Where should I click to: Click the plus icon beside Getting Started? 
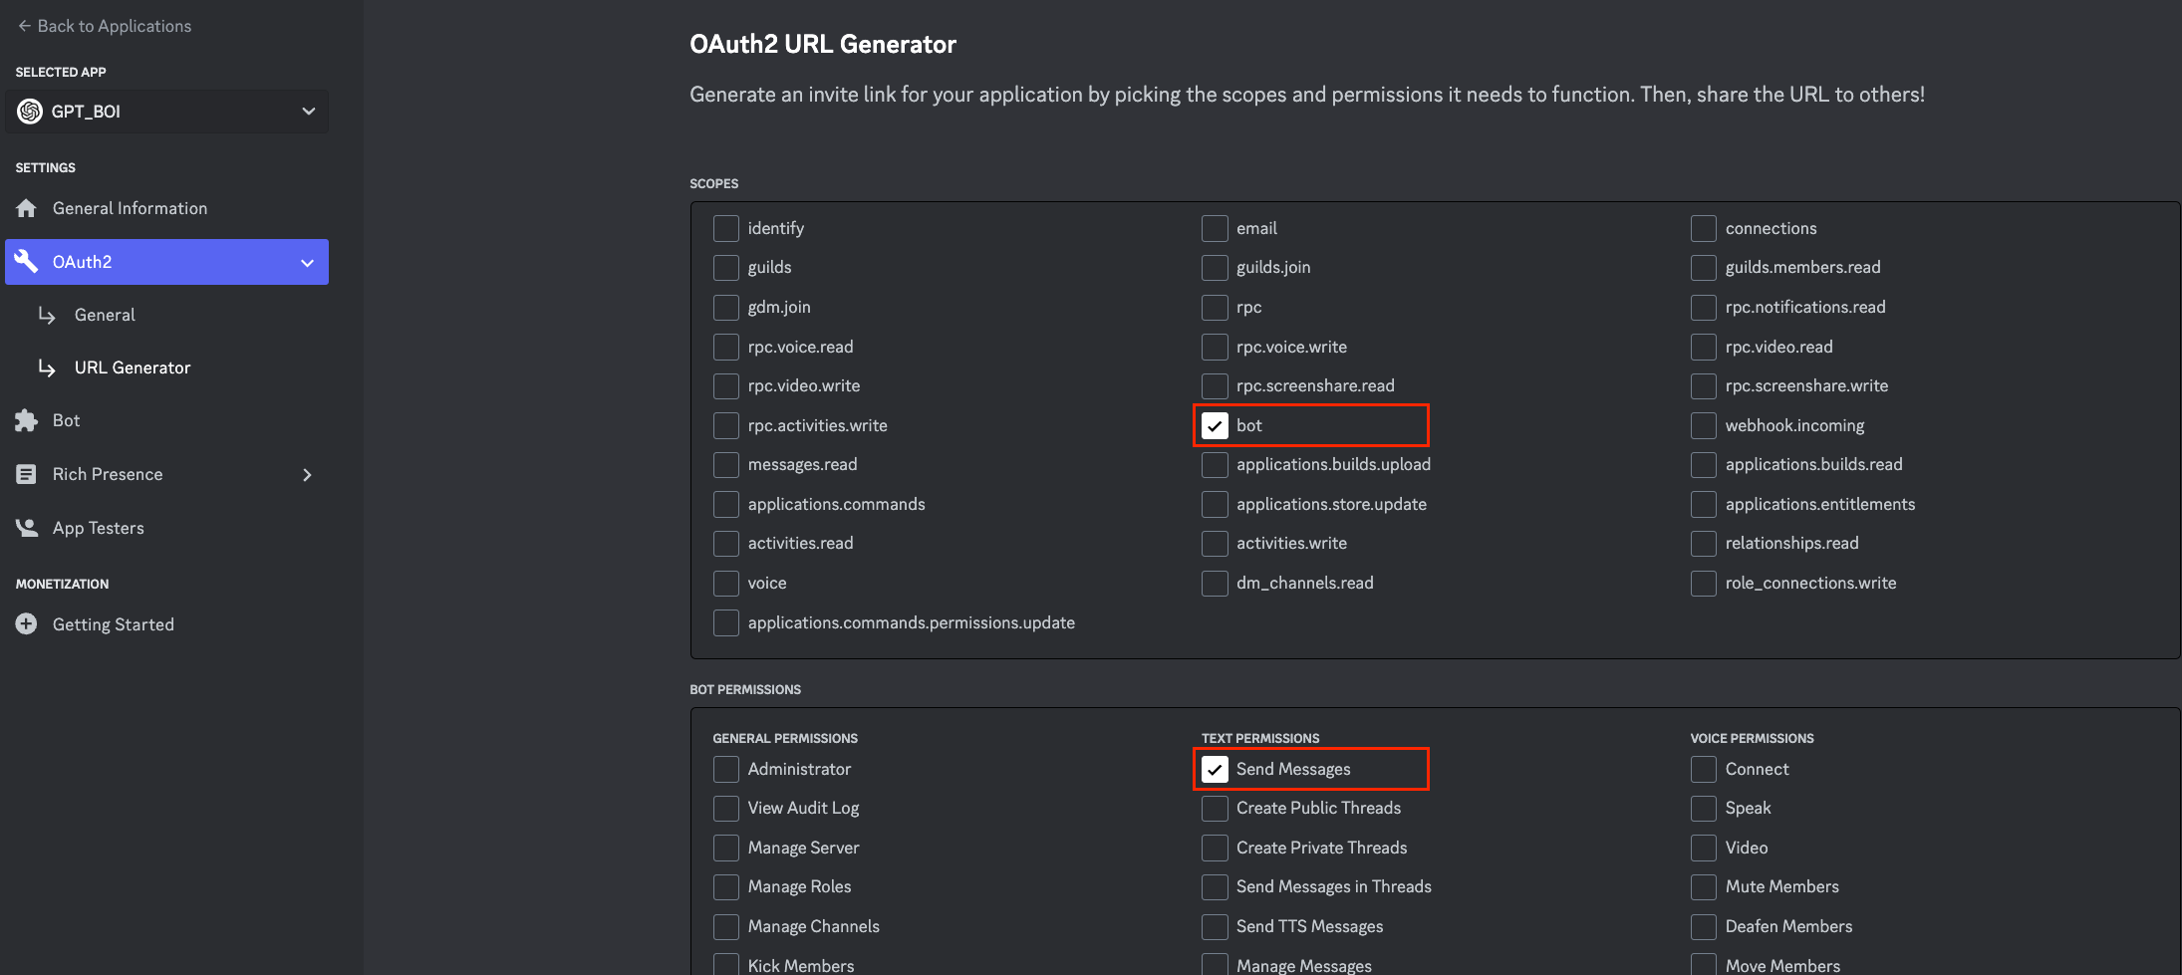pyautogui.click(x=27, y=624)
